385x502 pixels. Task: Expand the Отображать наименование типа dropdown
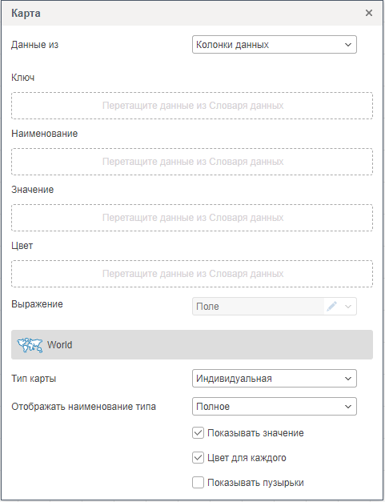[275, 407]
